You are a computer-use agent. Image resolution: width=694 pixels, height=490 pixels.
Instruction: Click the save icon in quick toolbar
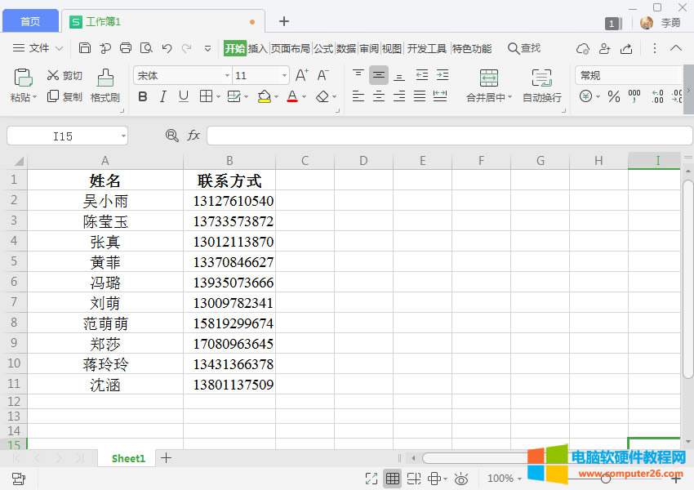85,48
